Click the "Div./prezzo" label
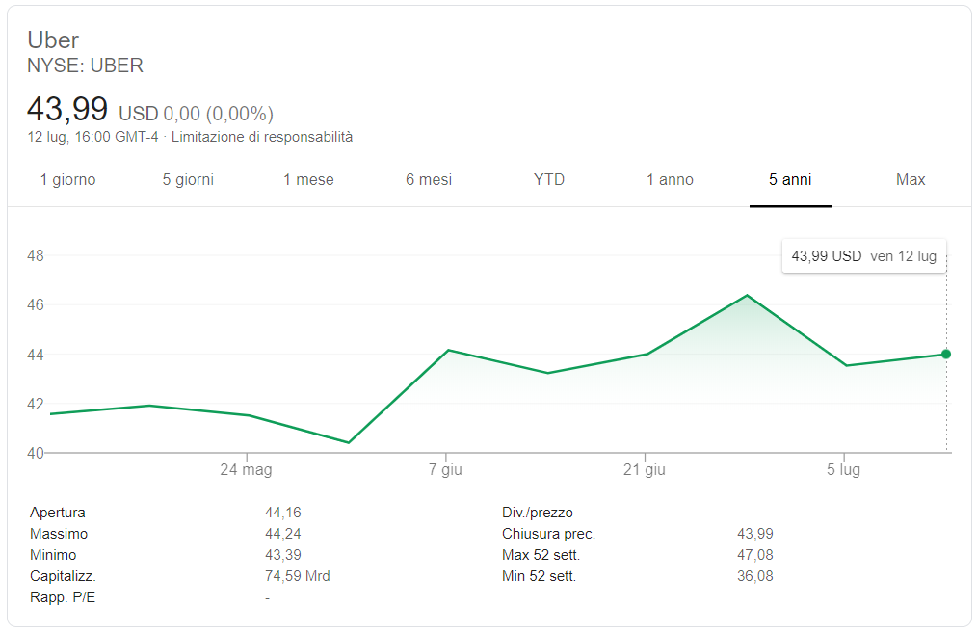 538,513
